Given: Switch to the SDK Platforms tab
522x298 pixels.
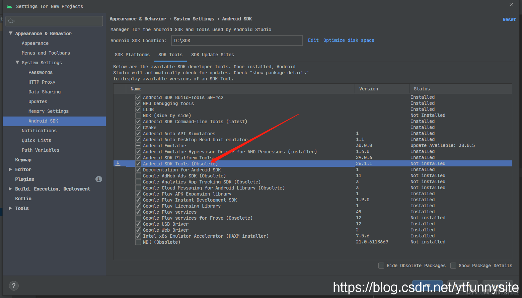Looking at the screenshot, I should (132, 55).
